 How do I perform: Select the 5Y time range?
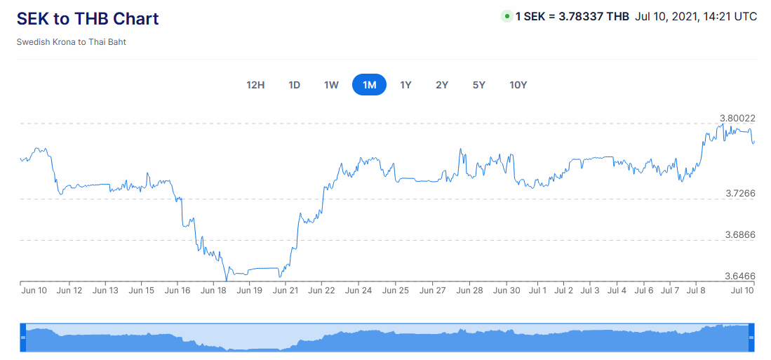(479, 85)
